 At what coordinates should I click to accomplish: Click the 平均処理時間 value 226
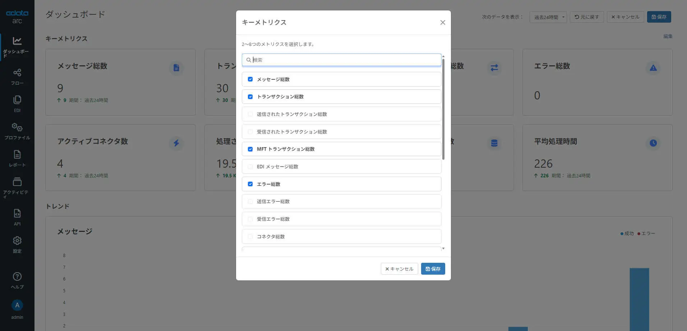click(543, 164)
